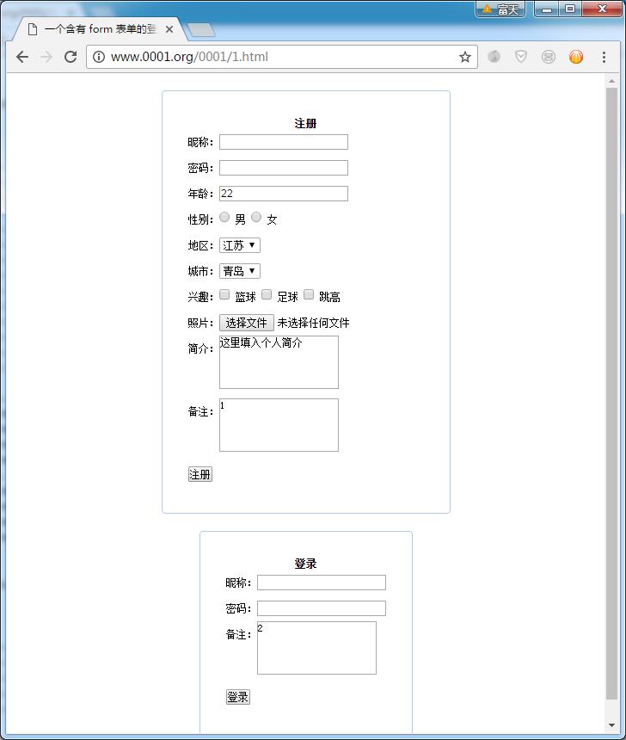This screenshot has width=626, height=740.
Task: Click the 未选择任何文件 text
Action: click(313, 323)
